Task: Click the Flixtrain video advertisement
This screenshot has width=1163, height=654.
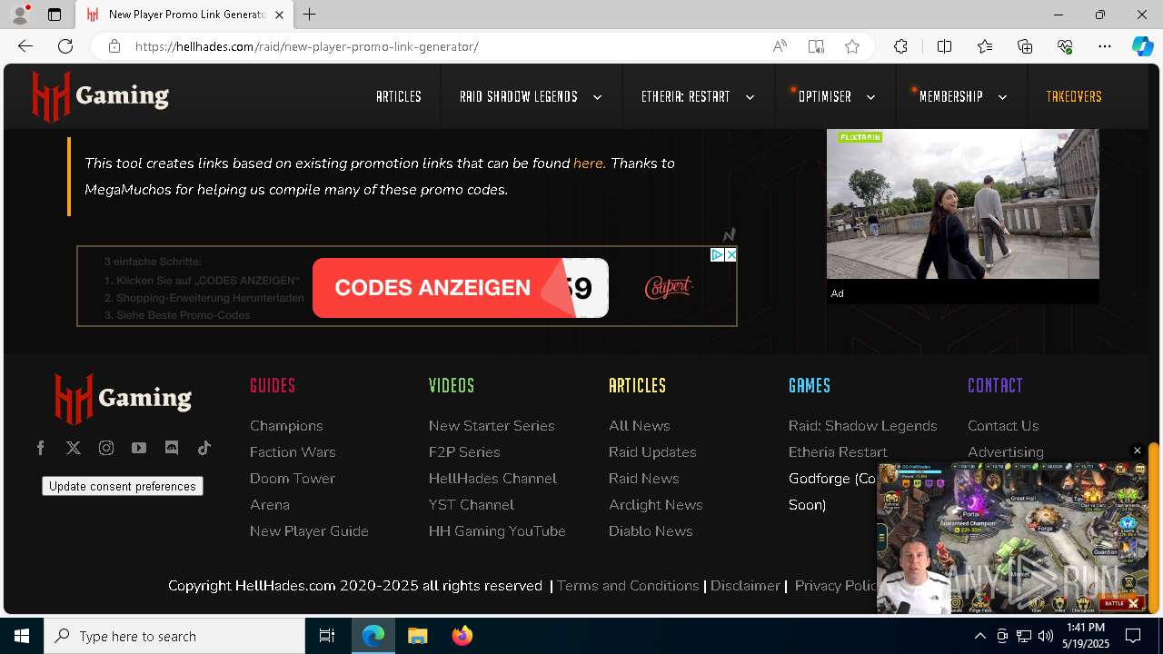Action: [x=962, y=204]
